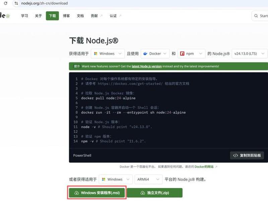Open the 认证 external navigation link
The width and height of the screenshot is (268, 201).
point(115,16)
